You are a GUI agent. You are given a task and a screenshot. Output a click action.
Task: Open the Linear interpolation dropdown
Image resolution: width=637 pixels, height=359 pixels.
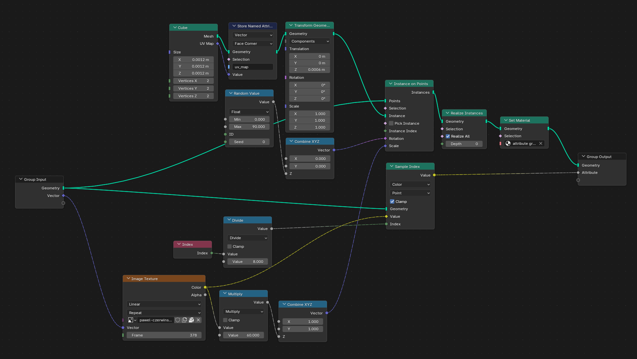164,304
